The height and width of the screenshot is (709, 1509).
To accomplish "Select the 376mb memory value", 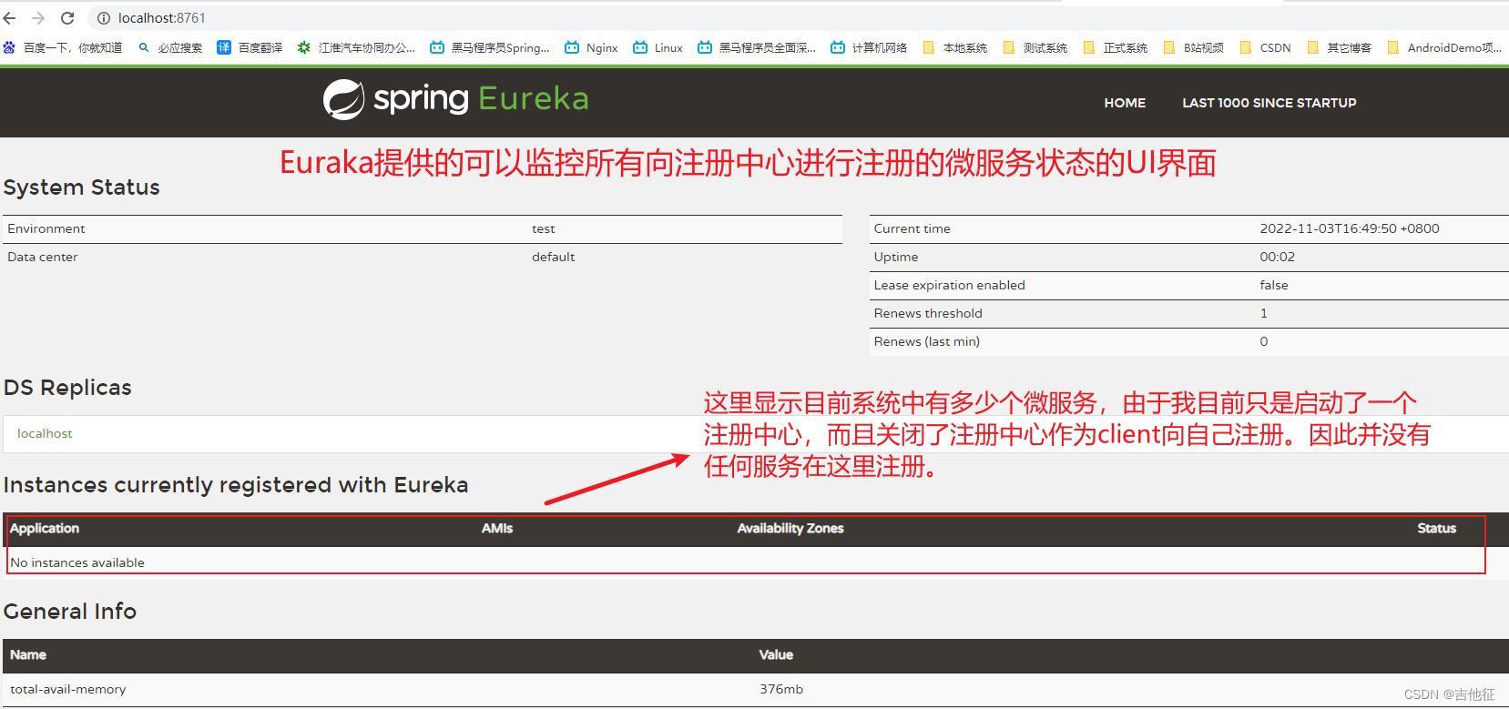I will [x=781, y=689].
